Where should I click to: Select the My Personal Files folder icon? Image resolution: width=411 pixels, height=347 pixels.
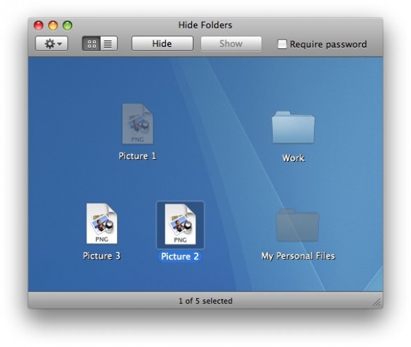click(298, 225)
